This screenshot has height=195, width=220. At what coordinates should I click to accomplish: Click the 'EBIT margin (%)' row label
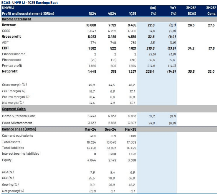14,91
